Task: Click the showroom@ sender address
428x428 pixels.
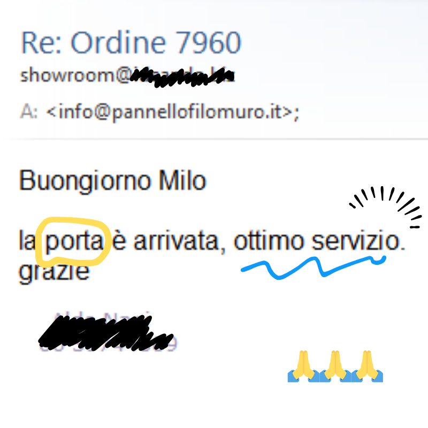Action: (x=127, y=75)
